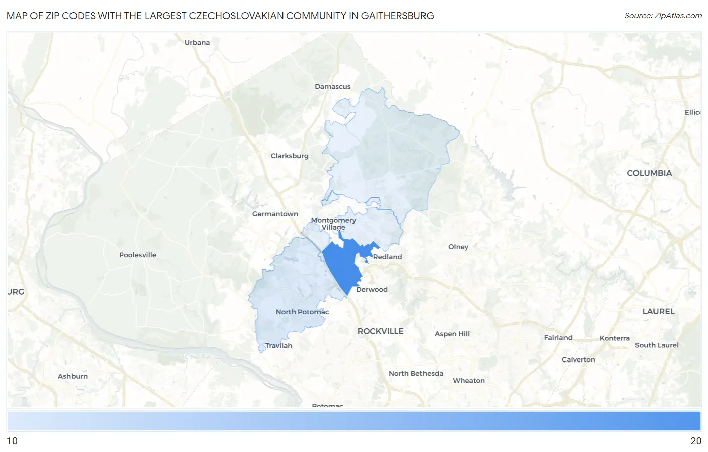Click the map title heading
The height and width of the screenshot is (452, 708).
click(x=220, y=16)
